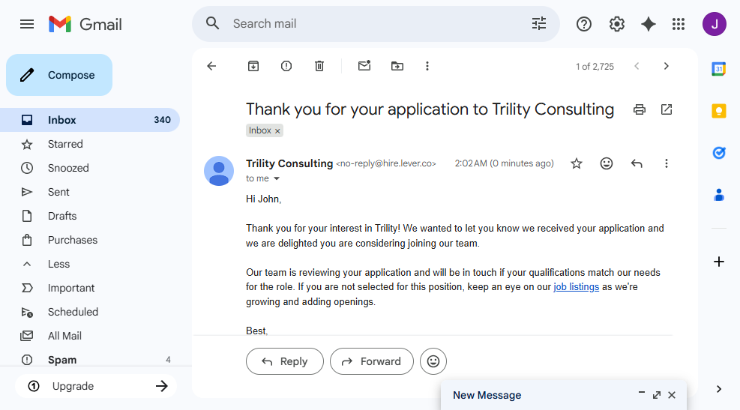The height and width of the screenshot is (410, 740).
Task: Archive this email using the toolbar icon
Action: point(253,66)
